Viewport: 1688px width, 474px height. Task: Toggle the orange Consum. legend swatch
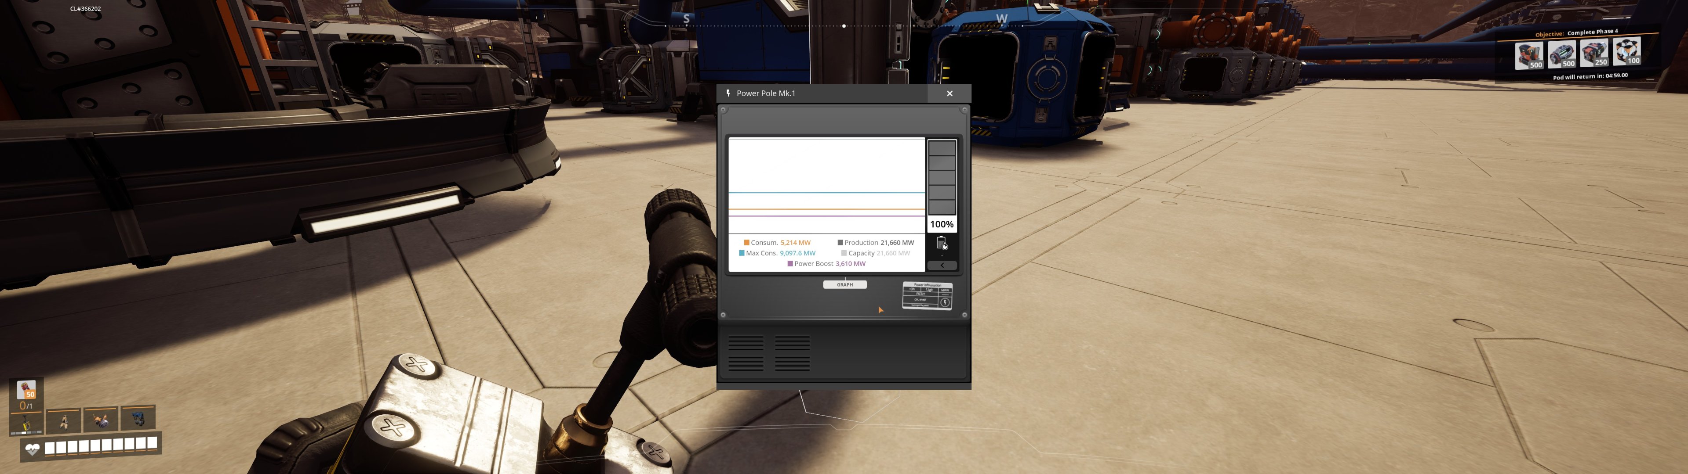(x=746, y=243)
